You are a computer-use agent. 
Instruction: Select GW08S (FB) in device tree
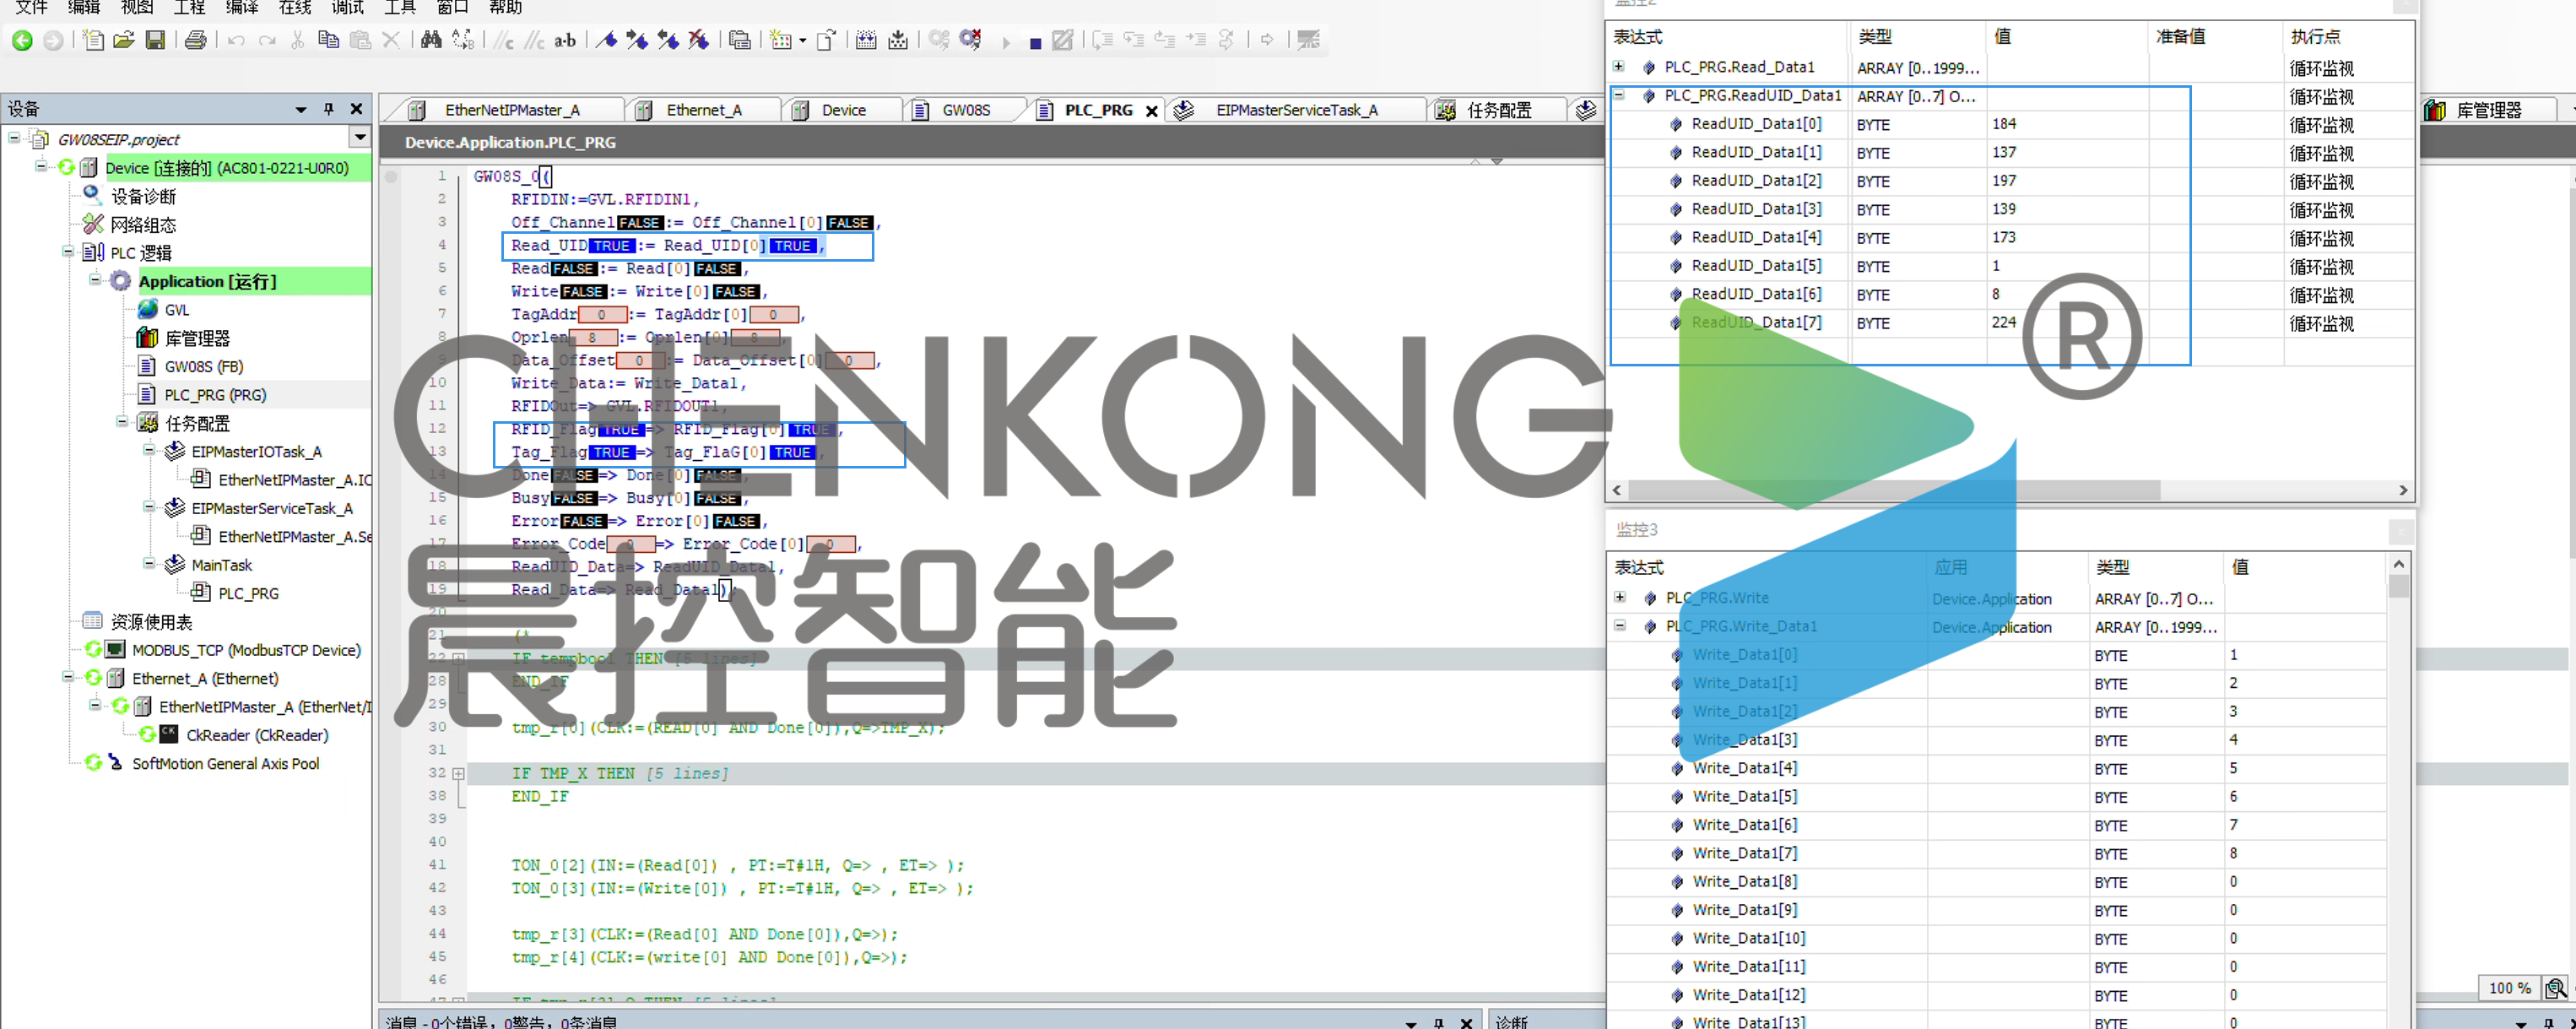pyautogui.click(x=204, y=367)
